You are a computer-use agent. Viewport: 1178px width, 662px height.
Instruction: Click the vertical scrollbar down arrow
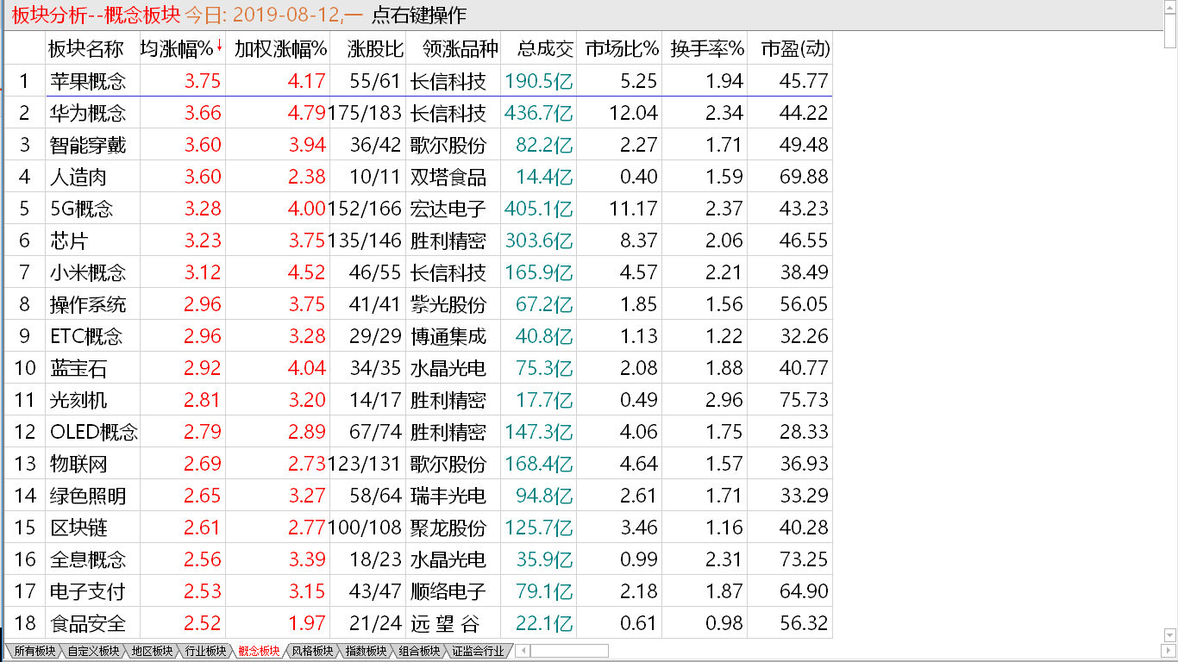pyautogui.click(x=1170, y=635)
